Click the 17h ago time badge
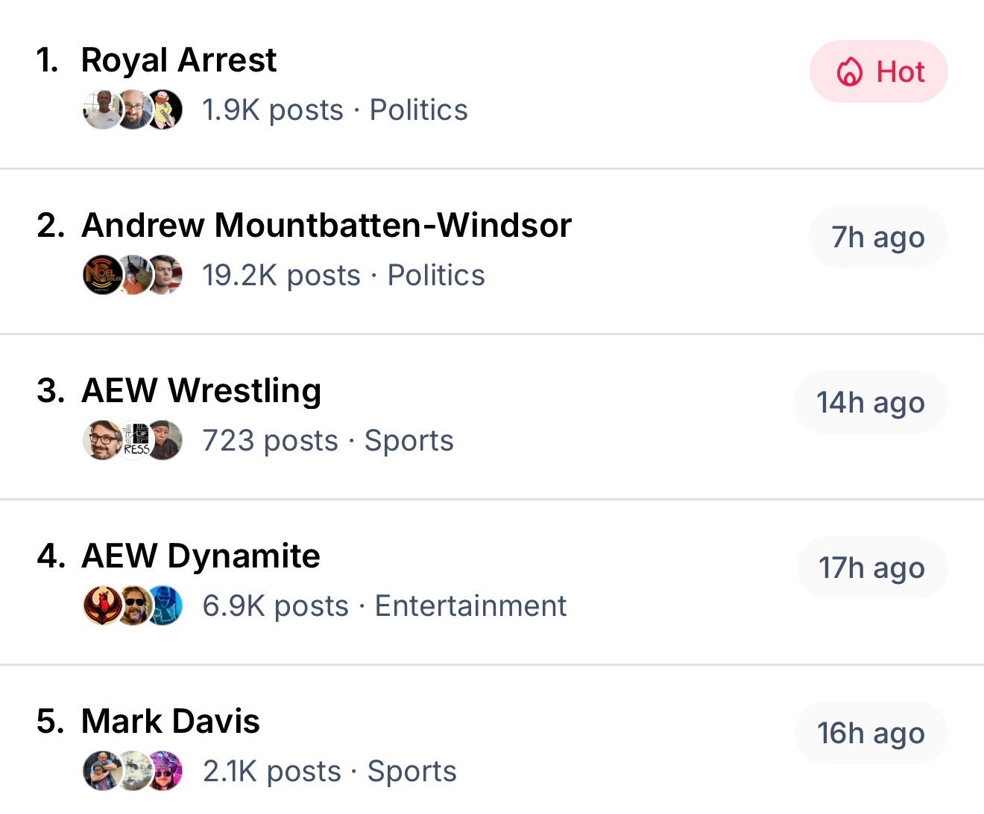984x814 pixels. coord(871,568)
